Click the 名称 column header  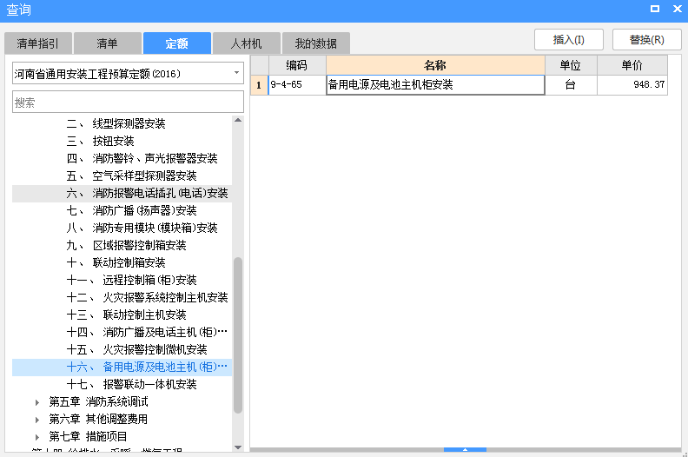pyautogui.click(x=435, y=65)
